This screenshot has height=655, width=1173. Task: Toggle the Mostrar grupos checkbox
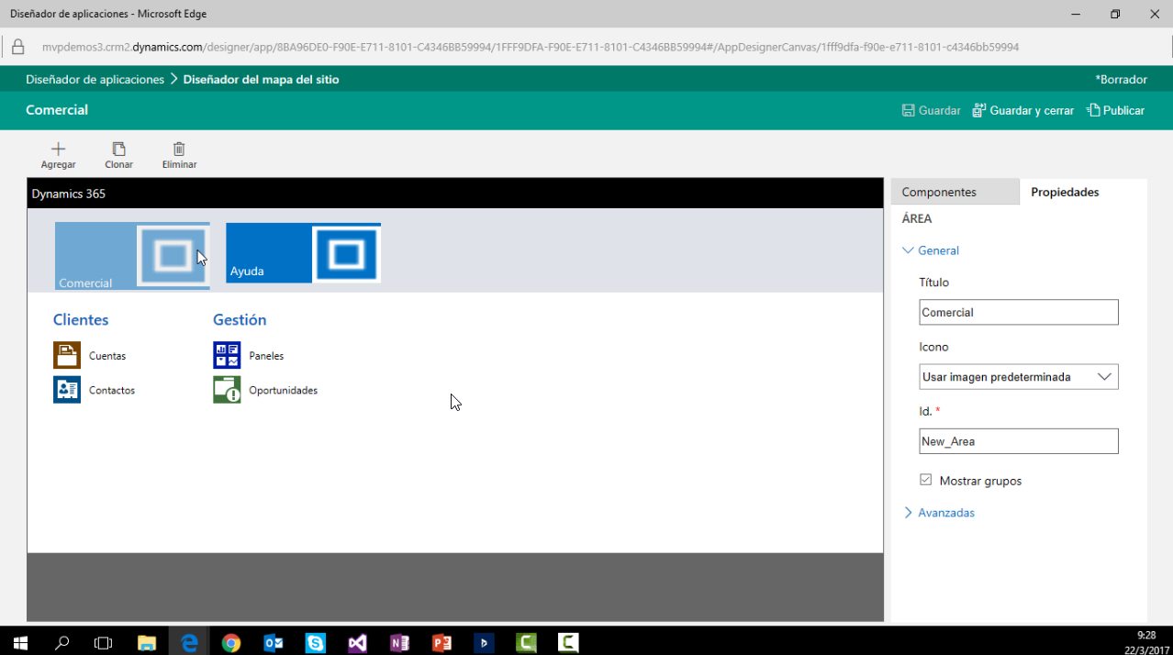click(x=925, y=480)
